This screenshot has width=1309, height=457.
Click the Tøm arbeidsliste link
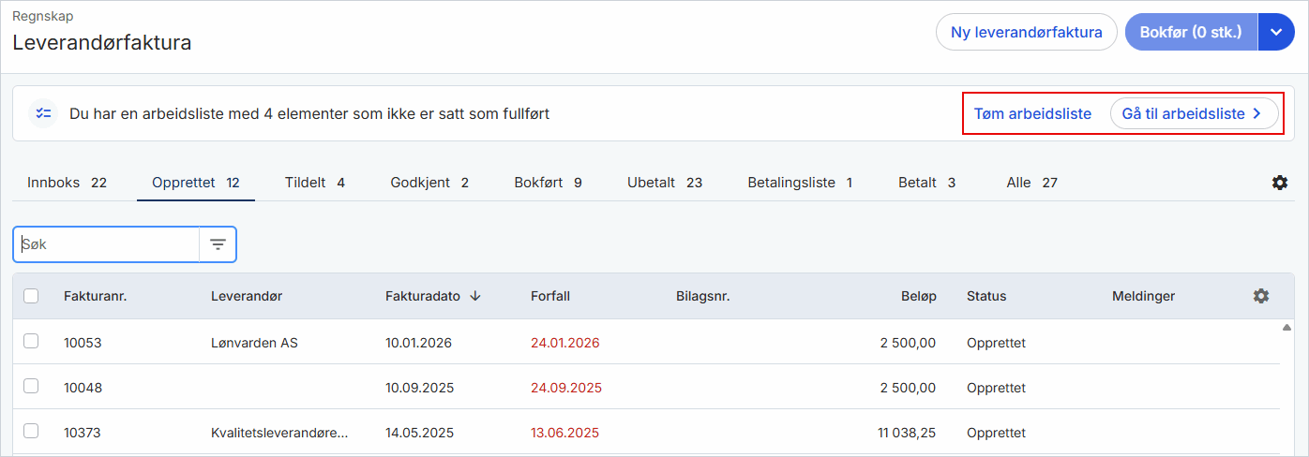click(1032, 113)
